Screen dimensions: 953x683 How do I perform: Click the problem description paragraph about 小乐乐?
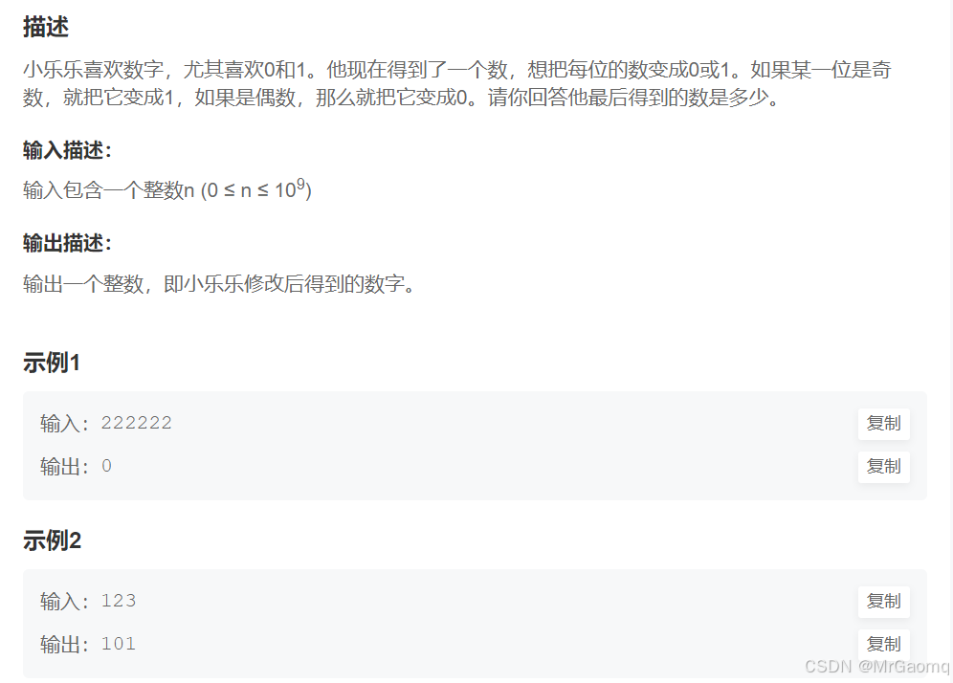(457, 83)
